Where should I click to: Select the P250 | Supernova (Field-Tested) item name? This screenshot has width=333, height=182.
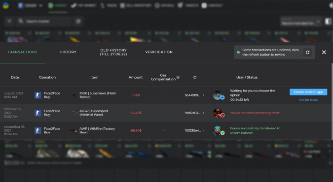[98, 95]
